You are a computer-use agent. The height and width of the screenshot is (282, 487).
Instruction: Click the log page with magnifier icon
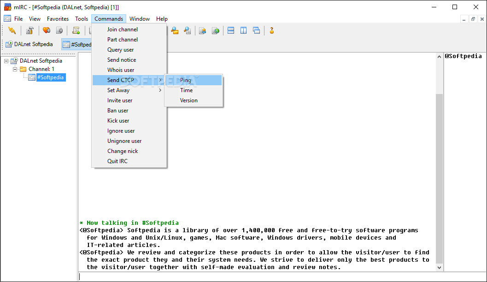click(187, 30)
